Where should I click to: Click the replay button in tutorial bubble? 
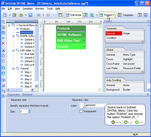116,122
